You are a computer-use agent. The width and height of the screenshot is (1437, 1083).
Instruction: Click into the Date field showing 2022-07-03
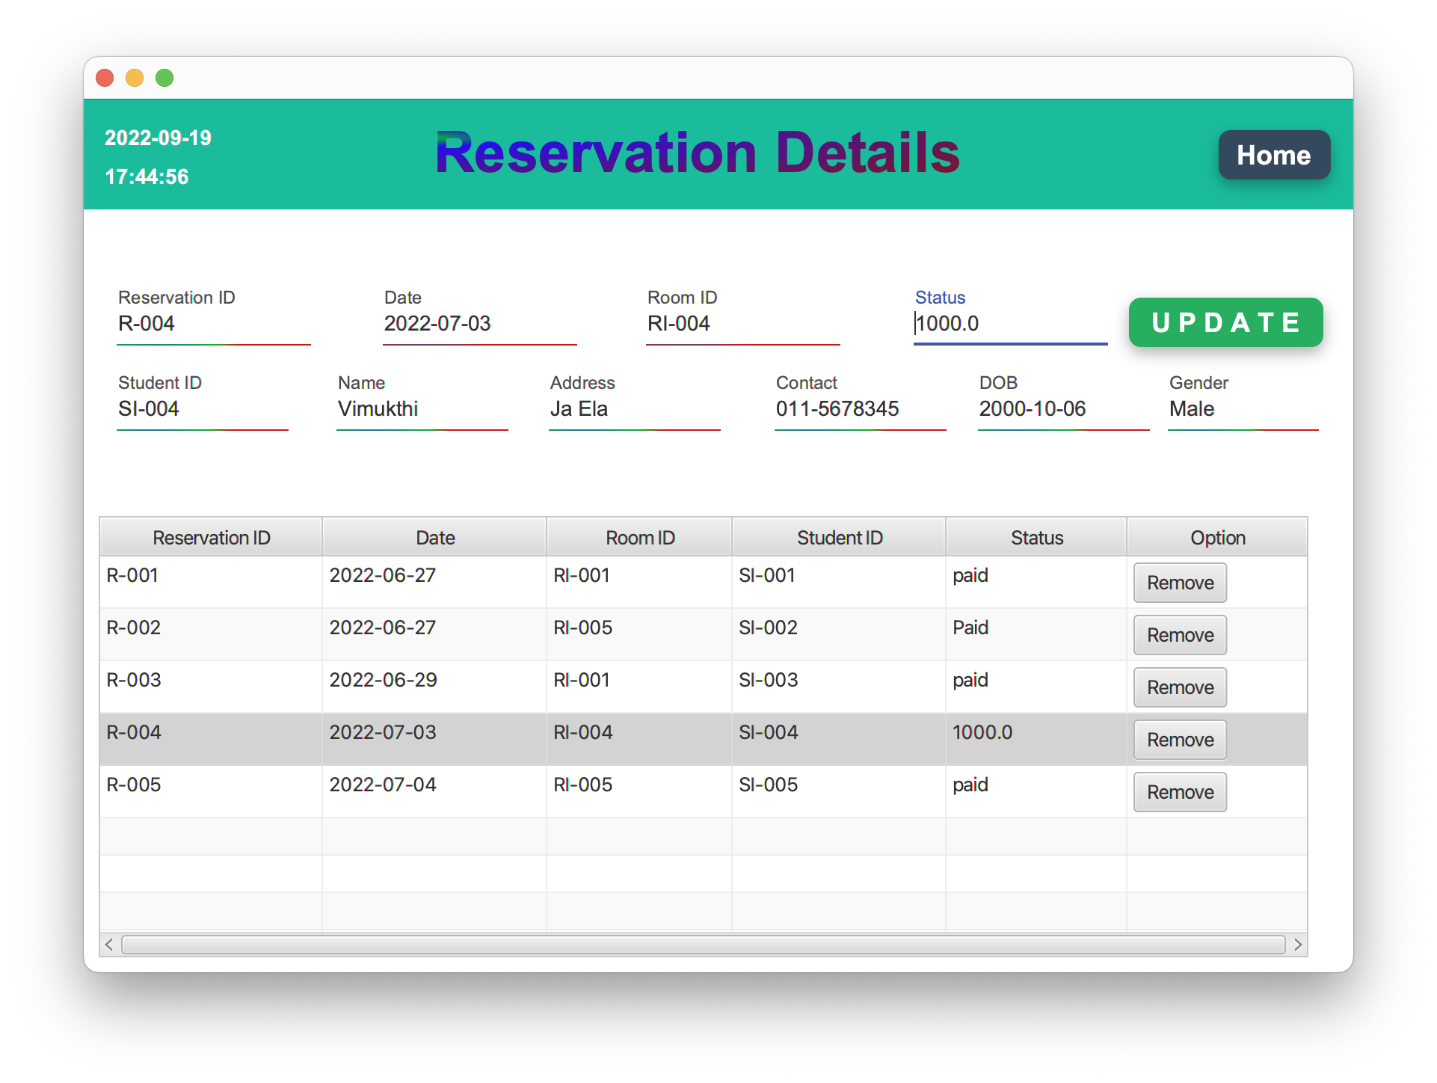pyautogui.click(x=479, y=324)
